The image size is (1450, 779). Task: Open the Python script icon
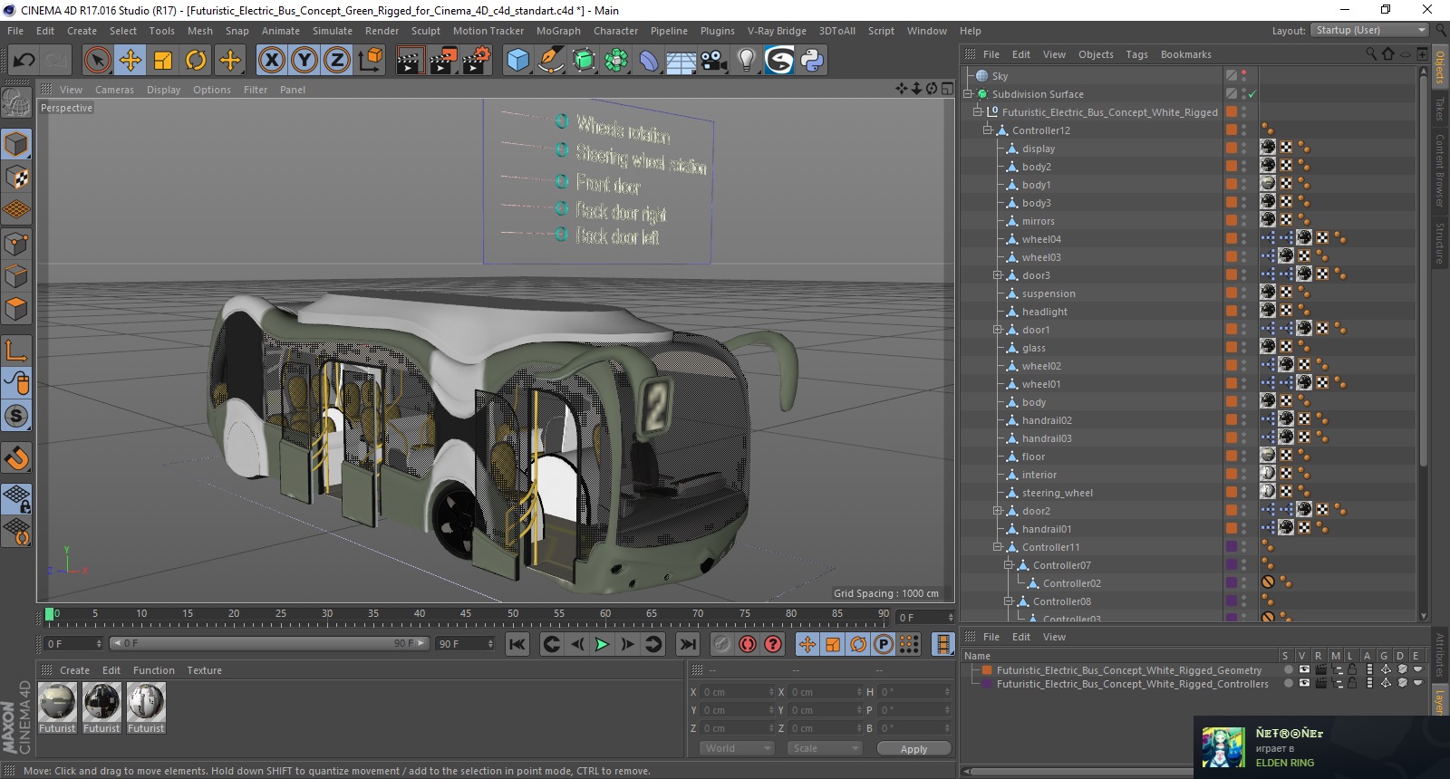click(x=812, y=61)
